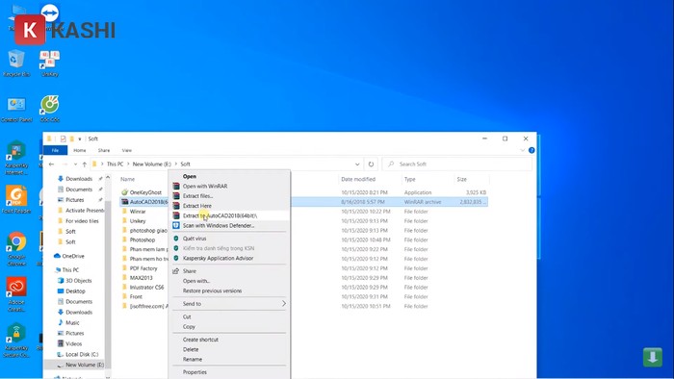Screen dimensions: 674x379
Task: Sort by the Type column header
Action: 409,180
